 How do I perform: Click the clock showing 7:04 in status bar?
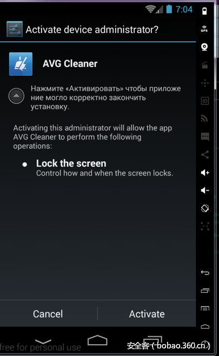point(184,10)
